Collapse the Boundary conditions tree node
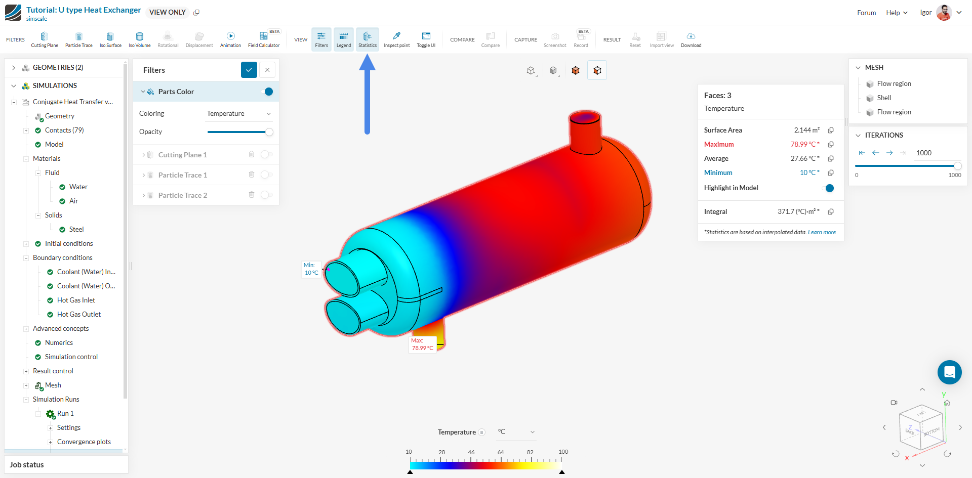Screen dimensions: 972x478 click(x=26, y=258)
